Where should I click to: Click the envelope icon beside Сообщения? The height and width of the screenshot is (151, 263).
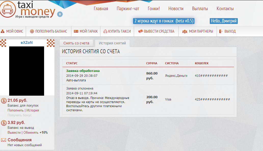[4, 140]
